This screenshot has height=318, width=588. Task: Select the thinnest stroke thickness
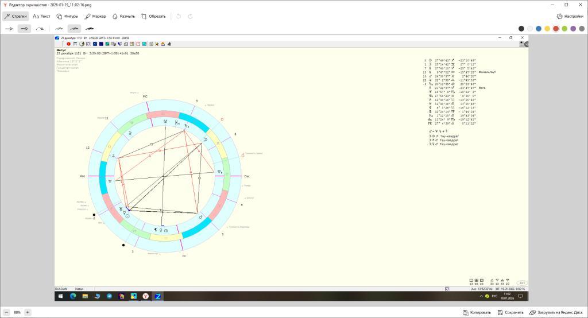[59, 28]
